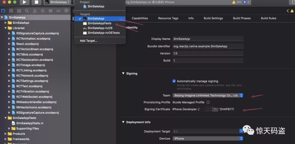Choose SimSaleAppTests target in popup menu

(x=100, y=23)
